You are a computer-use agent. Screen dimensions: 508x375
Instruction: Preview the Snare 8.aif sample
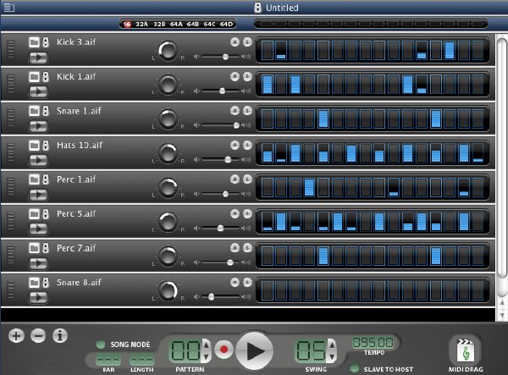coord(38,297)
